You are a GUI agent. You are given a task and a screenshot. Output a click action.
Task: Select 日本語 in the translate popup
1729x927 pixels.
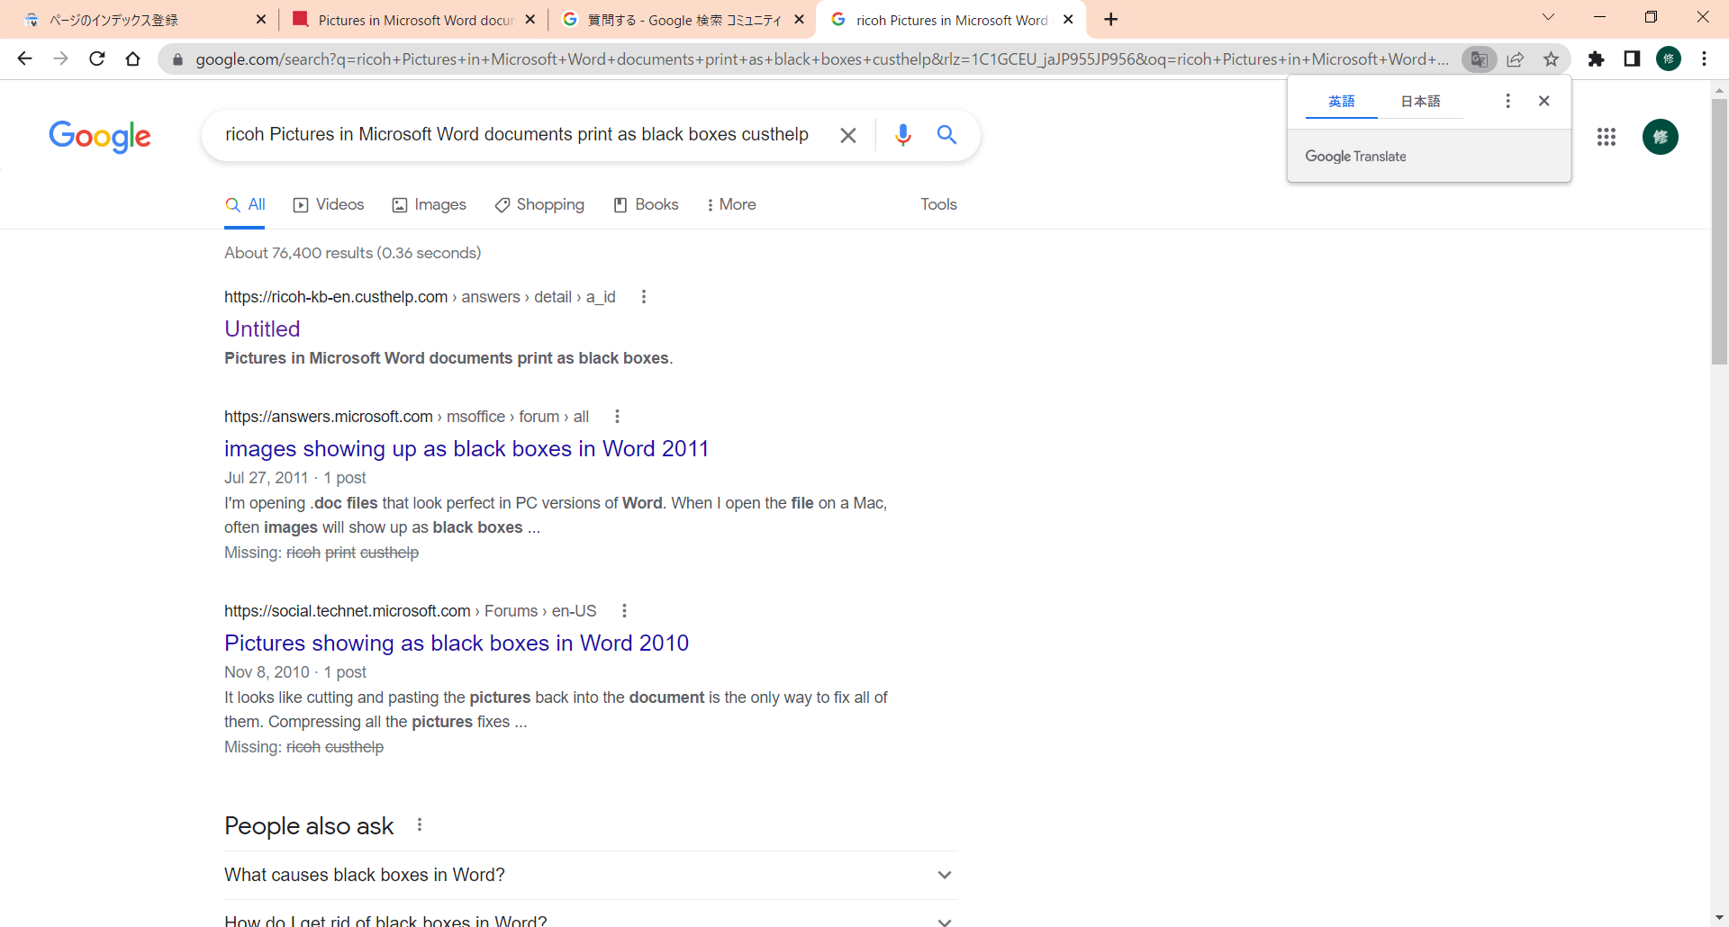1420,101
